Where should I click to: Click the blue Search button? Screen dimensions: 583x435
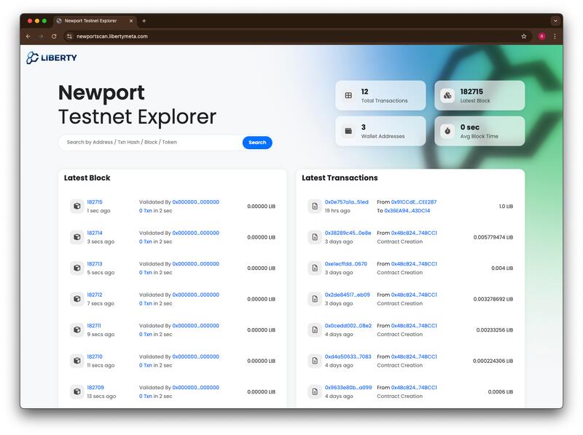[x=257, y=143]
